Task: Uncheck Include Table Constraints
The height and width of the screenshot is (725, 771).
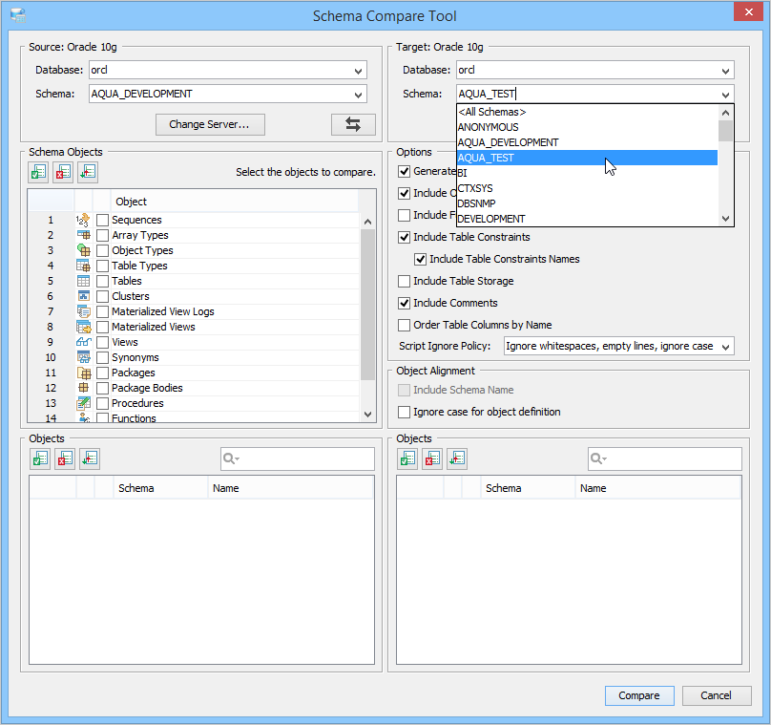Action: 405,237
